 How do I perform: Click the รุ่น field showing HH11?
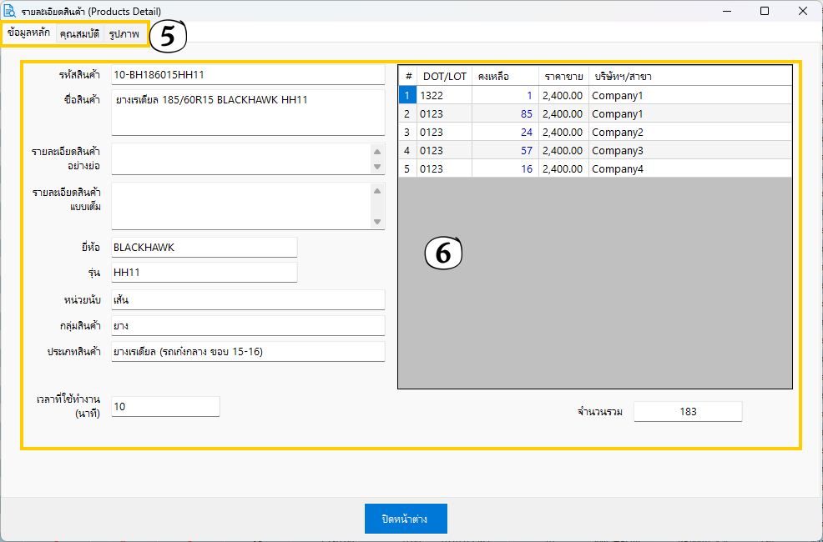click(204, 273)
